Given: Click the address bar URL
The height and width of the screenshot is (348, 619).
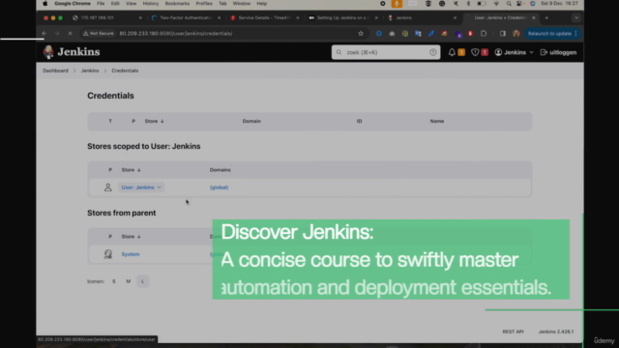Looking at the screenshot, I should click(x=176, y=34).
